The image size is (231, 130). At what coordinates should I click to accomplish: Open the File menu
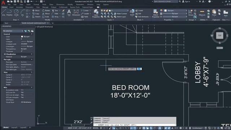click(9, 4)
